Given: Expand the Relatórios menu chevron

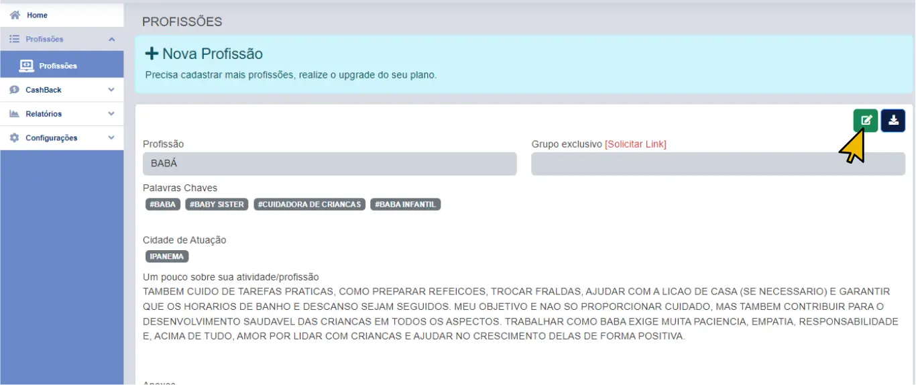Looking at the screenshot, I should [x=111, y=114].
